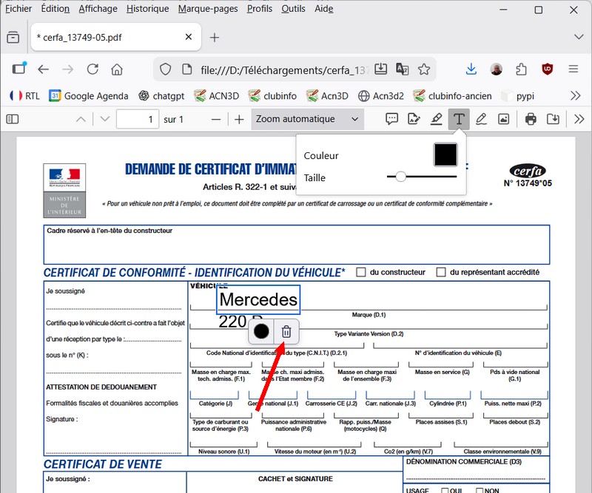Image resolution: width=592 pixels, height=493 pixels.
Task: Click the add image tool
Action: pos(503,119)
